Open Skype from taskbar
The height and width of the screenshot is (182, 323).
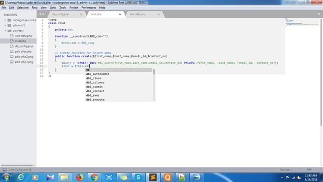pyautogui.click(x=138, y=177)
